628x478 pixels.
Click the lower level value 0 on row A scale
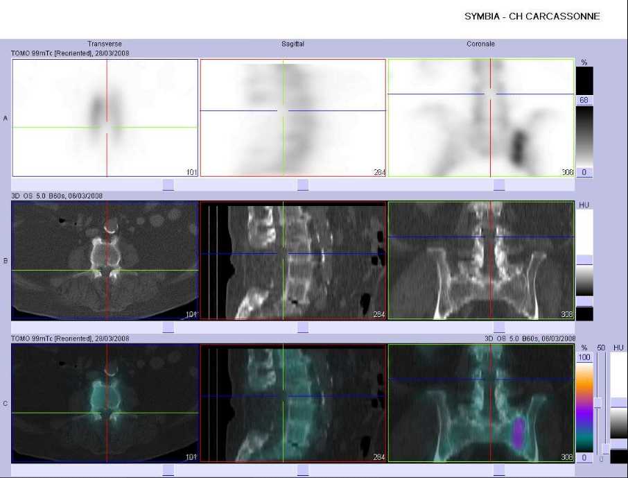pyautogui.click(x=584, y=173)
